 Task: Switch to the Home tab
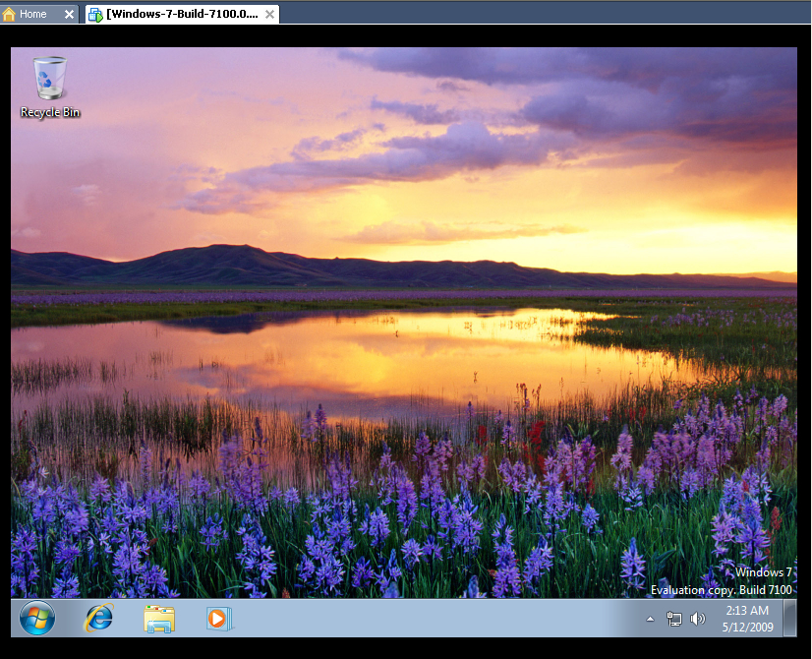[32, 14]
